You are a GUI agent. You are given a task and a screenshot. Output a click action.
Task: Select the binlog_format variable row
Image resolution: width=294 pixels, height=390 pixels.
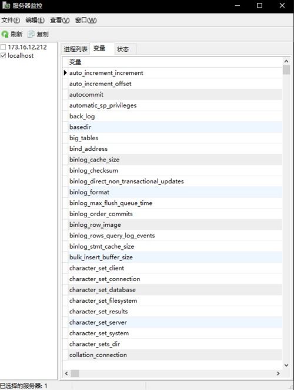point(175,192)
